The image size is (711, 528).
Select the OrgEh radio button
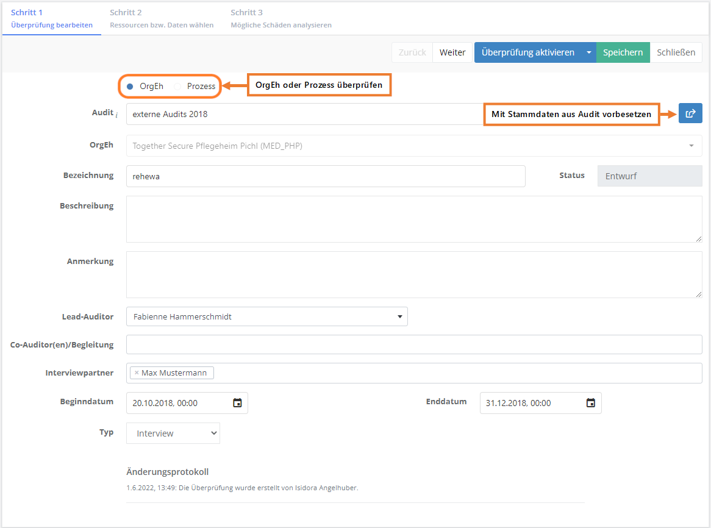tap(130, 87)
